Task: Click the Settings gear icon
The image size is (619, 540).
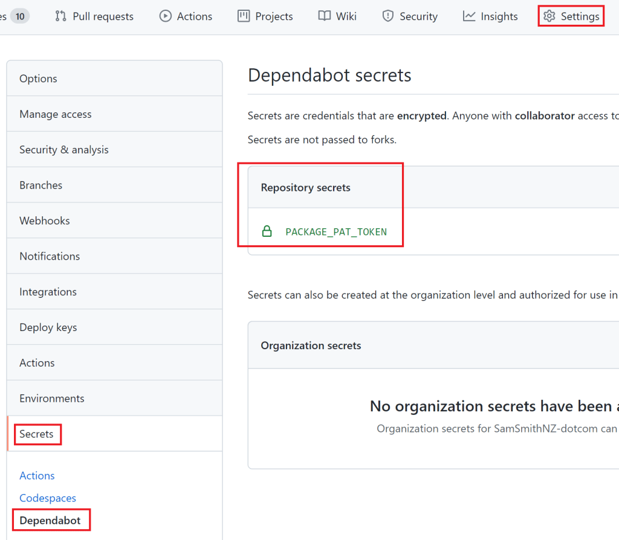Action: [x=549, y=16]
